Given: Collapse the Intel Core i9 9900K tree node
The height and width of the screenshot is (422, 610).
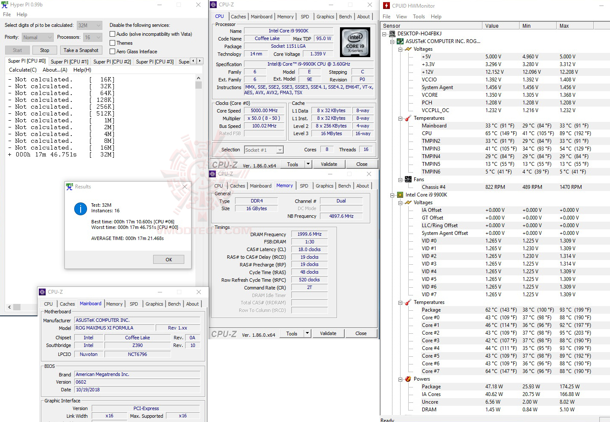Looking at the screenshot, I should [393, 195].
